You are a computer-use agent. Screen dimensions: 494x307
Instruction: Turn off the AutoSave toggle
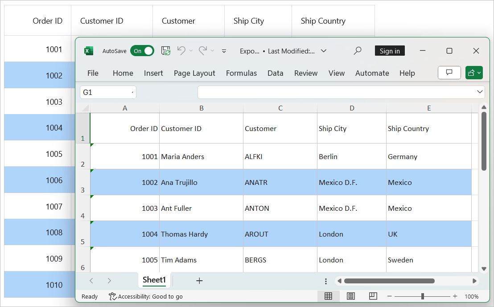[x=142, y=51]
